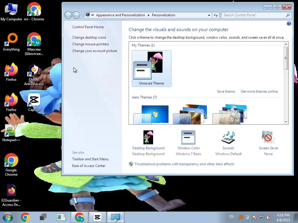The width and height of the screenshot is (298, 223).
Task: Click the refresh button beside address bar
Action: 216,15
